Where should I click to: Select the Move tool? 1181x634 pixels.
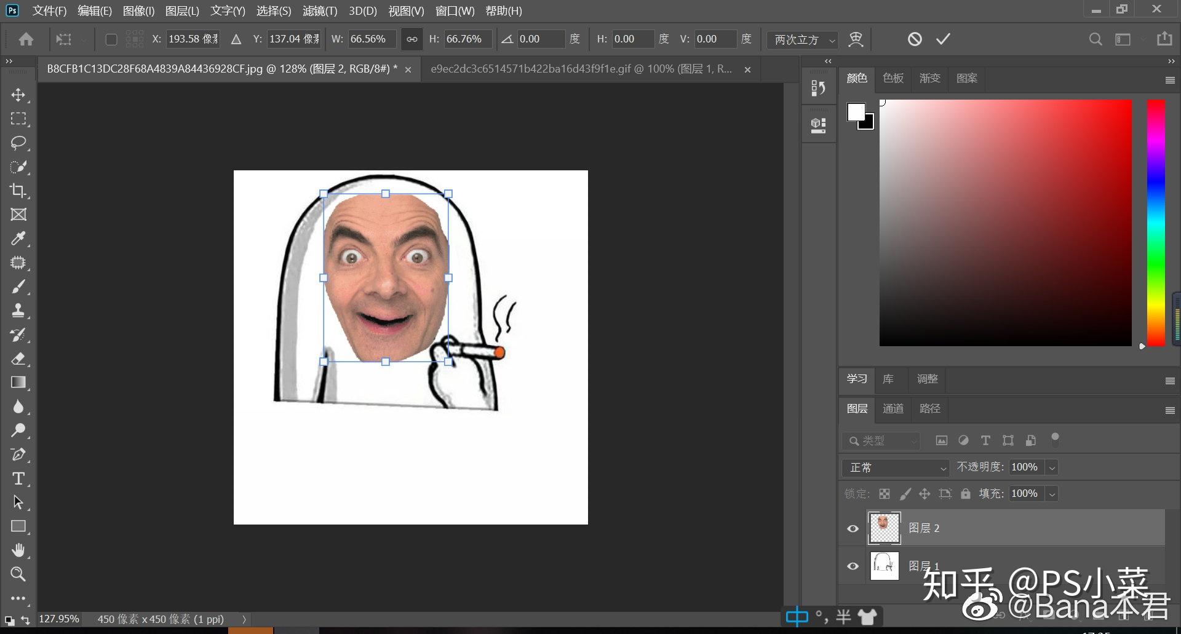pyautogui.click(x=18, y=95)
